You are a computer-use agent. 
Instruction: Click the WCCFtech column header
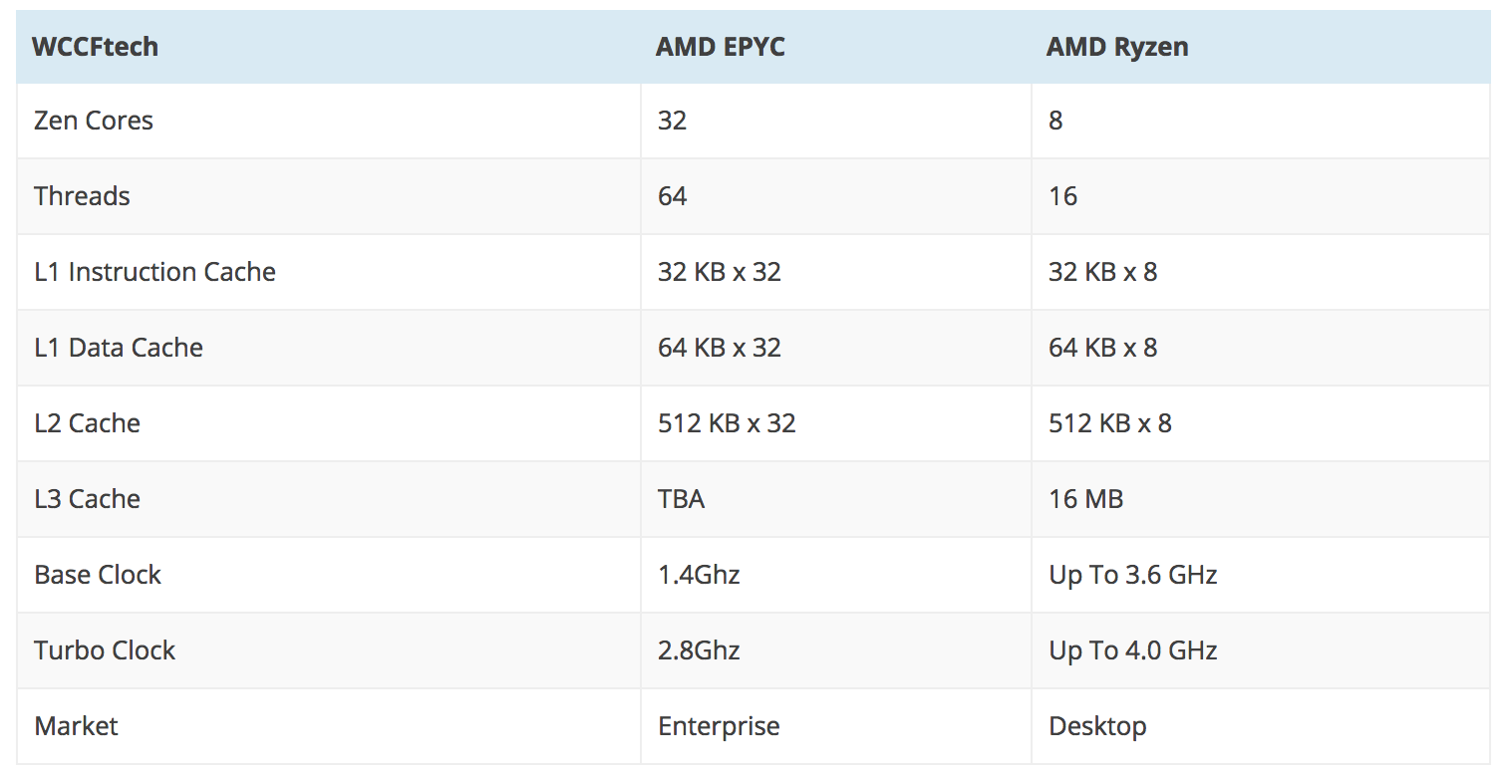[x=96, y=47]
